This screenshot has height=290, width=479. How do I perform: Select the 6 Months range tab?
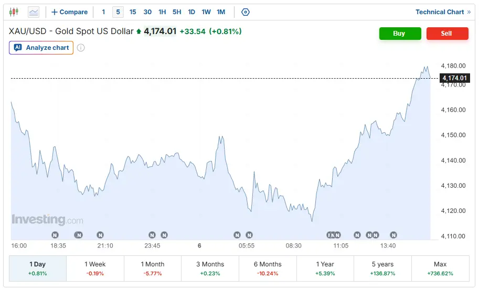tap(268, 268)
